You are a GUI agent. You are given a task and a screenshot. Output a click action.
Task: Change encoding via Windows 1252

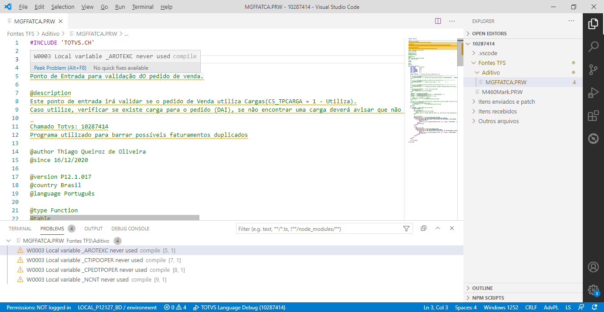(500, 308)
